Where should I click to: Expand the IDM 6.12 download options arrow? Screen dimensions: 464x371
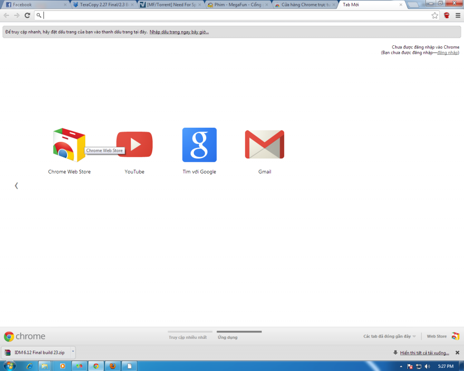pyautogui.click(x=72, y=352)
